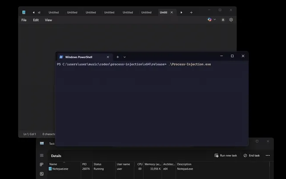This screenshot has width=286, height=179.
Task: Open Notepad settings gear icon
Action: pyautogui.click(x=231, y=20)
